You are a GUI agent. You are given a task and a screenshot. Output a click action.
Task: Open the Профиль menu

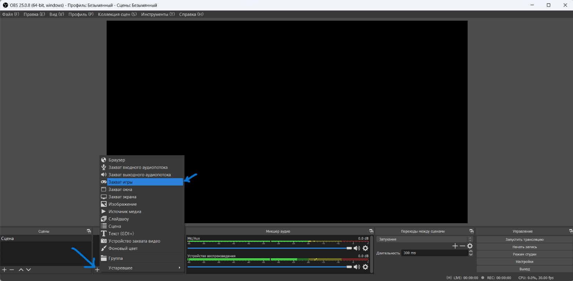(x=81, y=14)
